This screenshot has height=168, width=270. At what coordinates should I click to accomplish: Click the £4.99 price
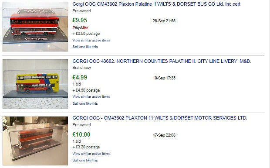[x=80, y=77]
